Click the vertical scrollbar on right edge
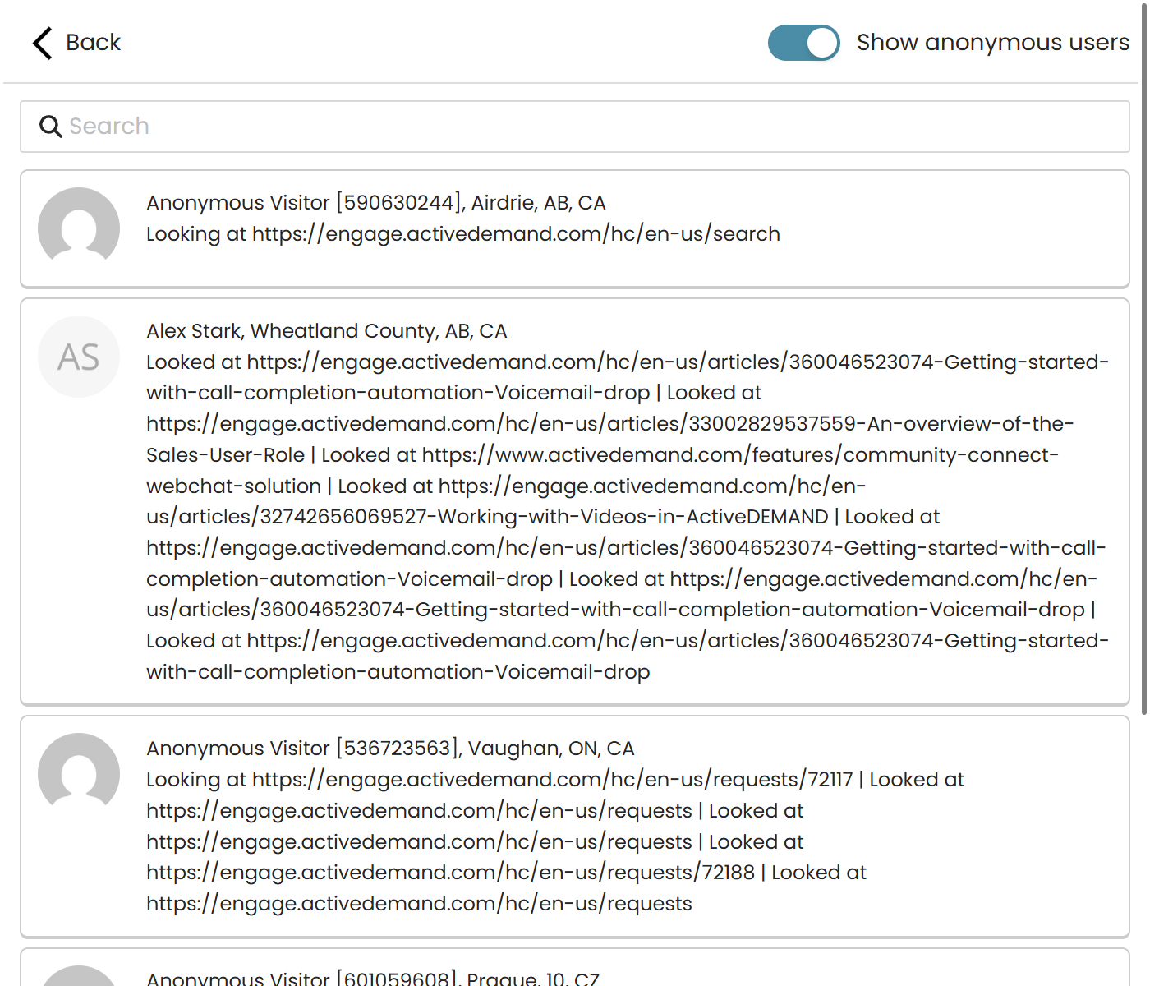 coord(1145,362)
